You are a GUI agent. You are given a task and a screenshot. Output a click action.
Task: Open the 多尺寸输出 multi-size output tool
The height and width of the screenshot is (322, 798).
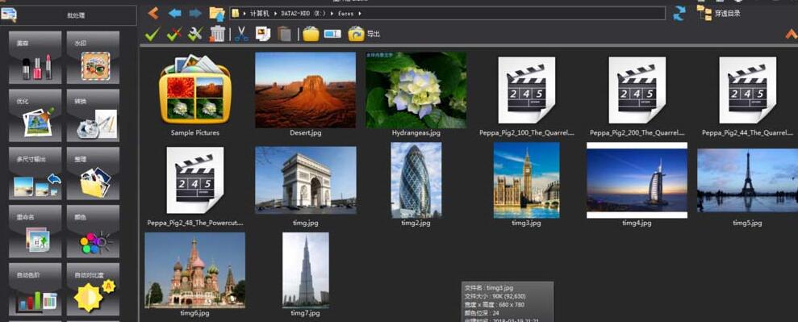click(36, 174)
